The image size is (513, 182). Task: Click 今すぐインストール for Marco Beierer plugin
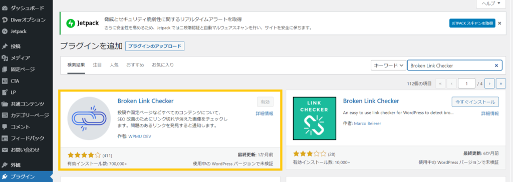pos(475,102)
